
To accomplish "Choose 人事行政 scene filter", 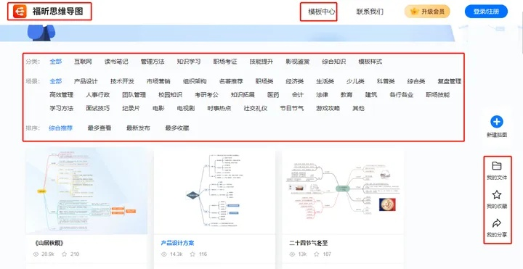I will (x=98, y=95).
